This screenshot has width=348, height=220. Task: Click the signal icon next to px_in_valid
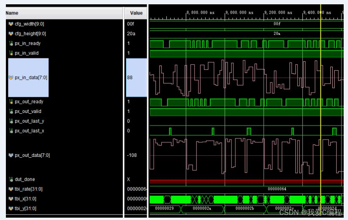11,53
